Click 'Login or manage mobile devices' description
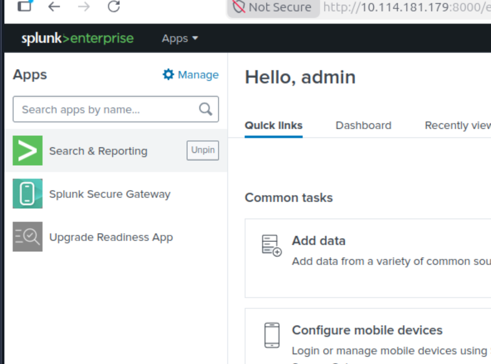Viewport: 491px width, 364px height. tap(391, 351)
